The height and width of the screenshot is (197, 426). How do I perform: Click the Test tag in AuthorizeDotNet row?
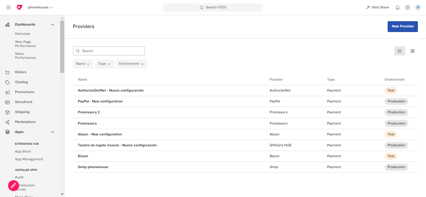point(391,91)
